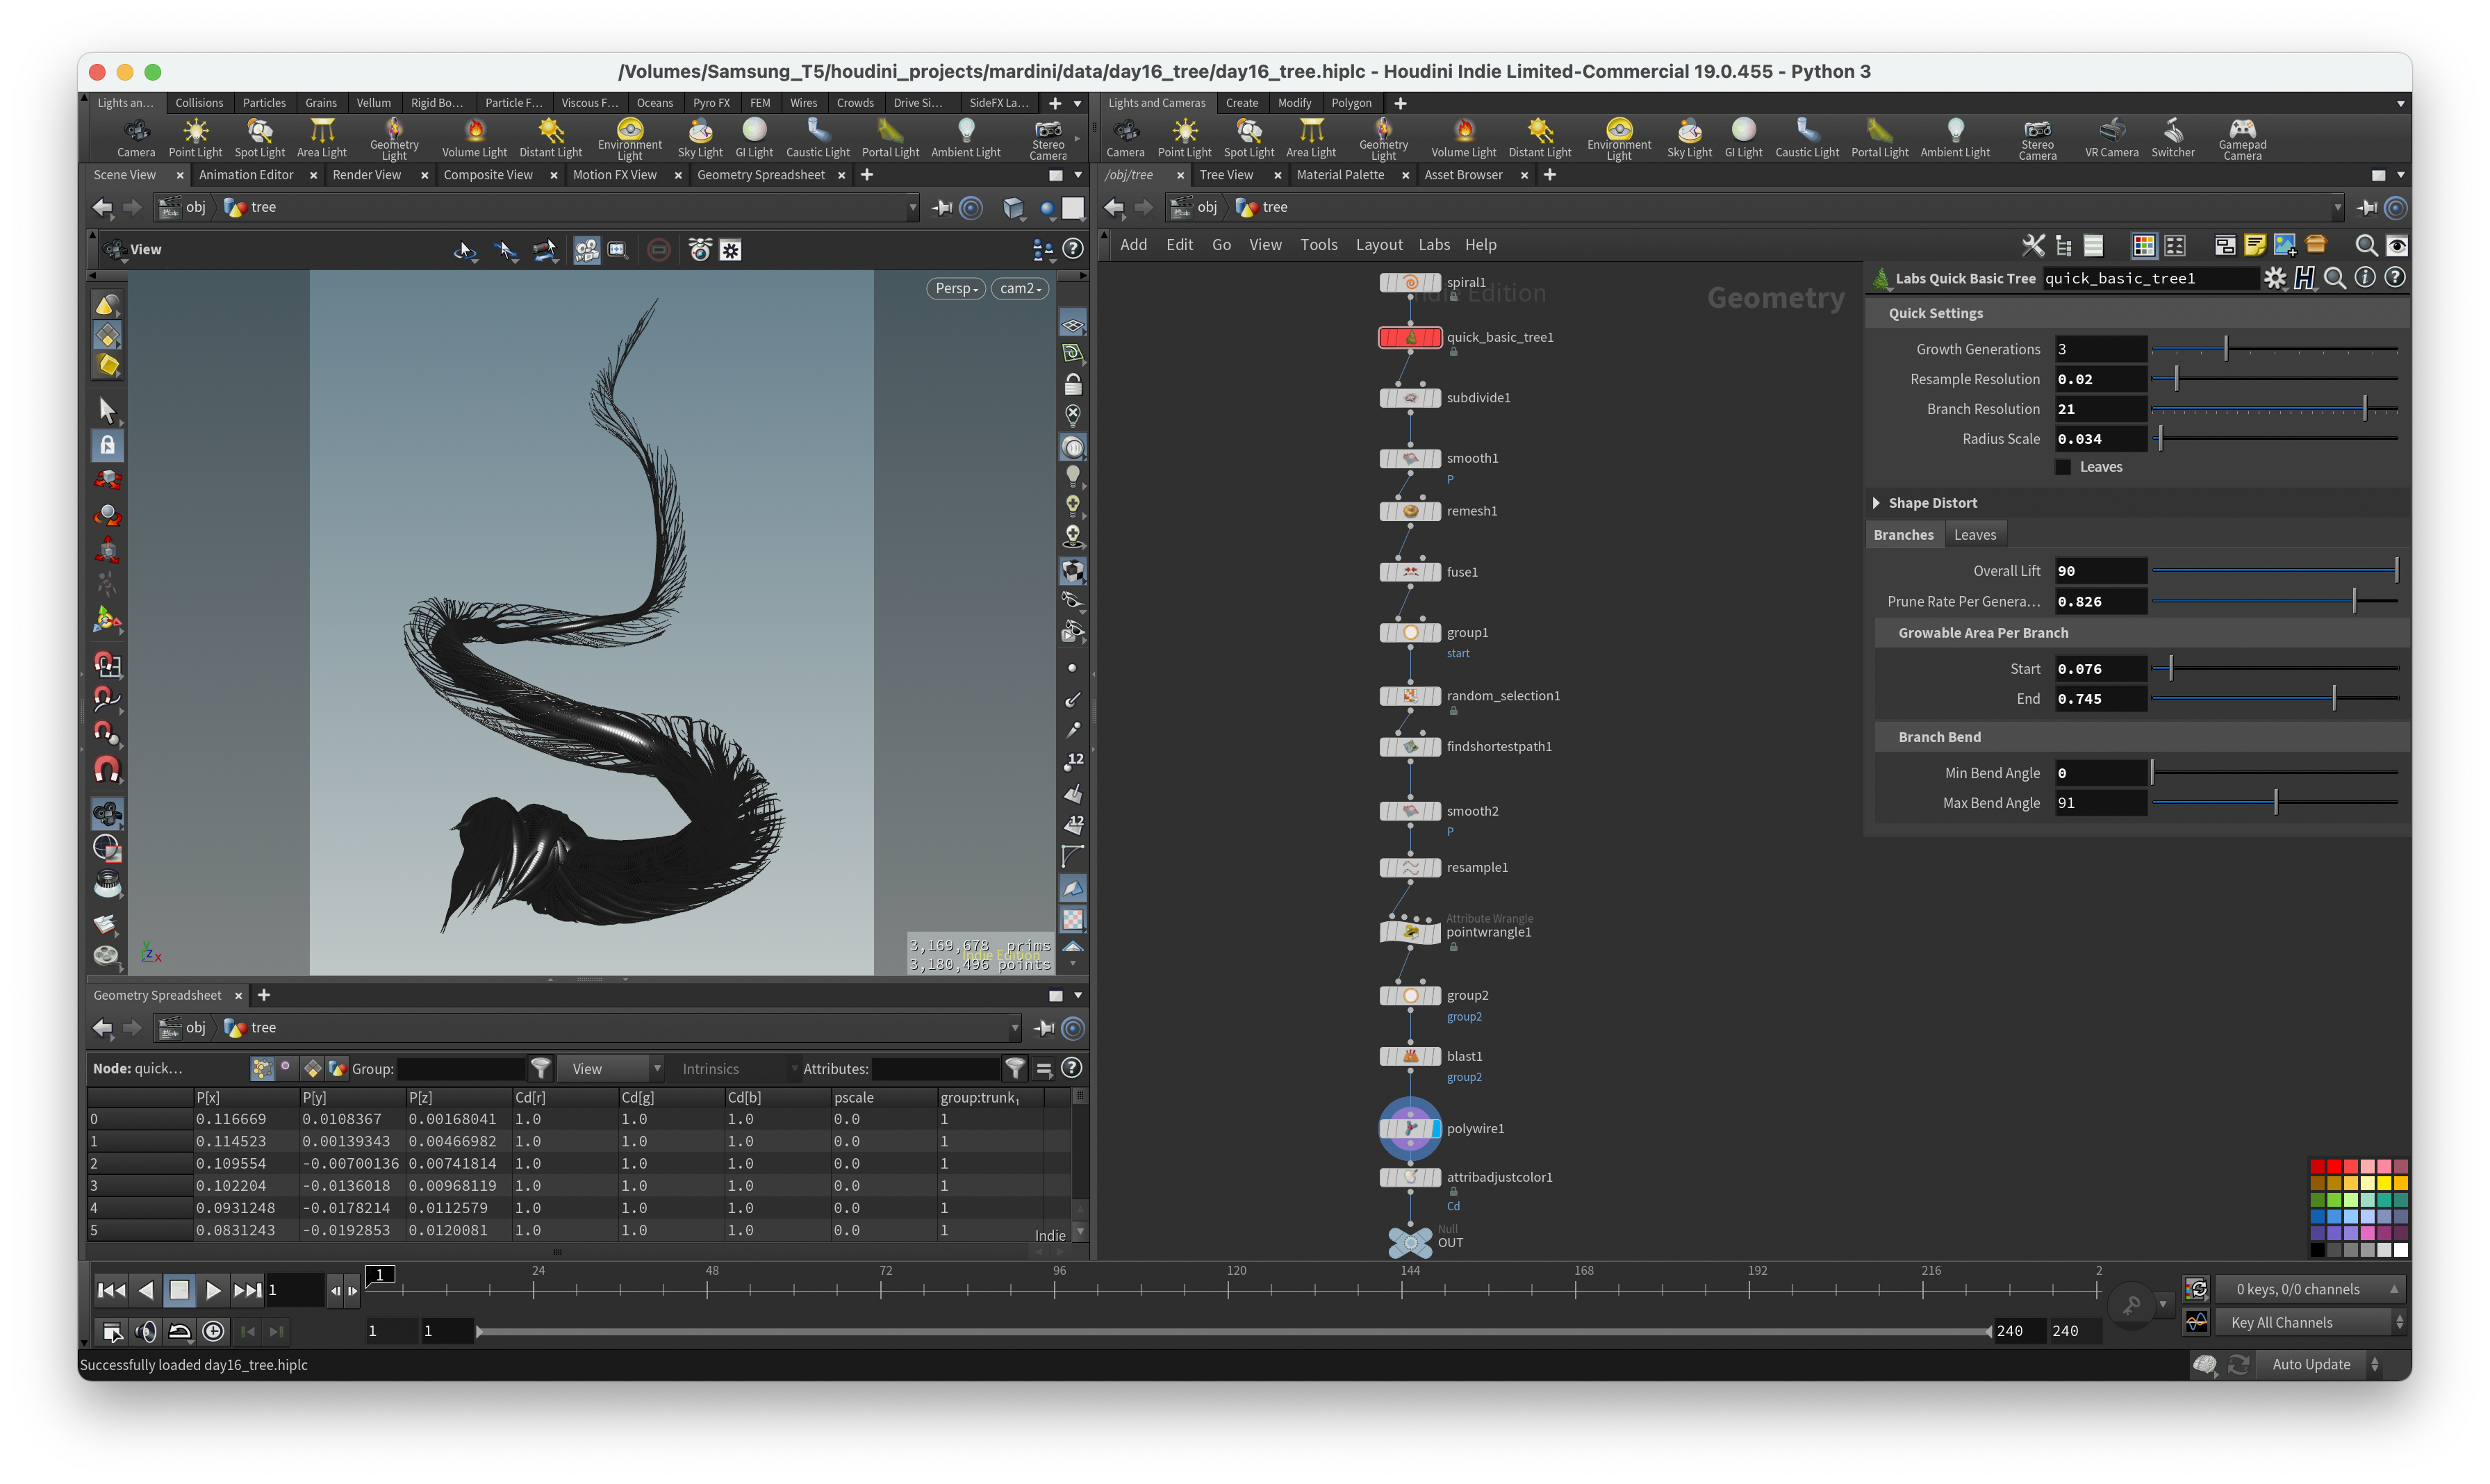Image resolution: width=2490 pixels, height=1484 pixels.
Task: Select the polywire1 node
Action: pos(1410,1129)
